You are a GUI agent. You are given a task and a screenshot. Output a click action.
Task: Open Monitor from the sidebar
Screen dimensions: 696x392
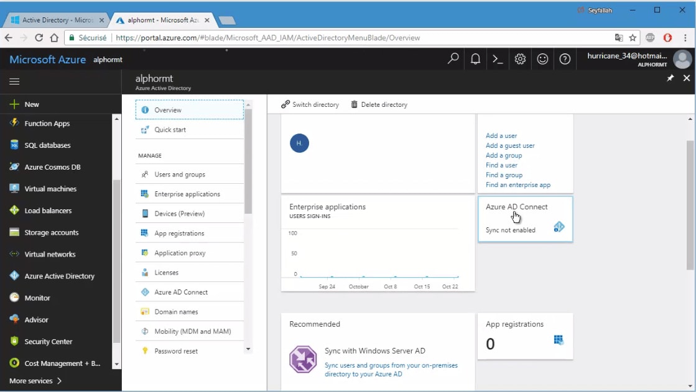point(36,298)
